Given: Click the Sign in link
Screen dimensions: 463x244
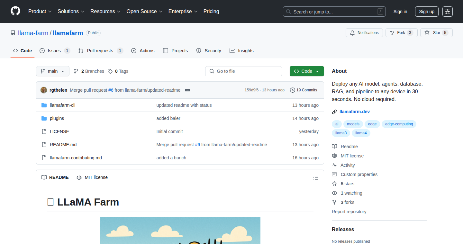Looking at the screenshot, I should click(400, 12).
